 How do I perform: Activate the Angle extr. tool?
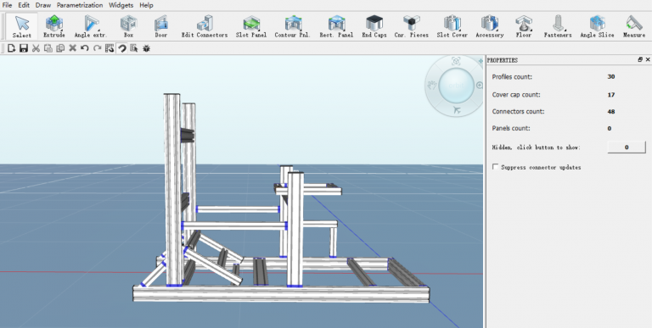[91, 26]
